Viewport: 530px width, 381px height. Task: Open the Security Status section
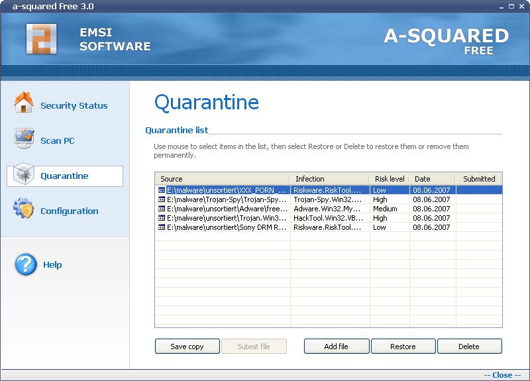pos(74,106)
